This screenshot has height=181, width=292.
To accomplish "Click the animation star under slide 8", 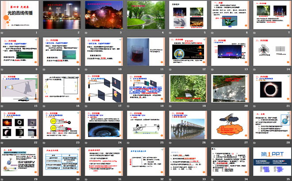I will click(x=2, y=69).
